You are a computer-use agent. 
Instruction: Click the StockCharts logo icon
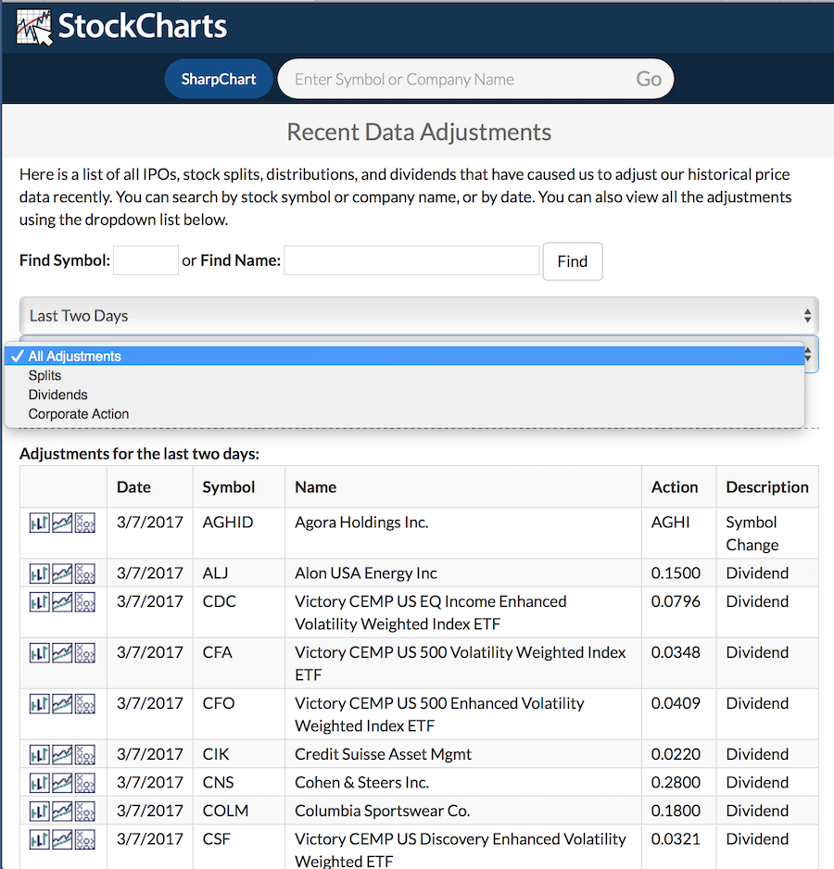coord(34,27)
